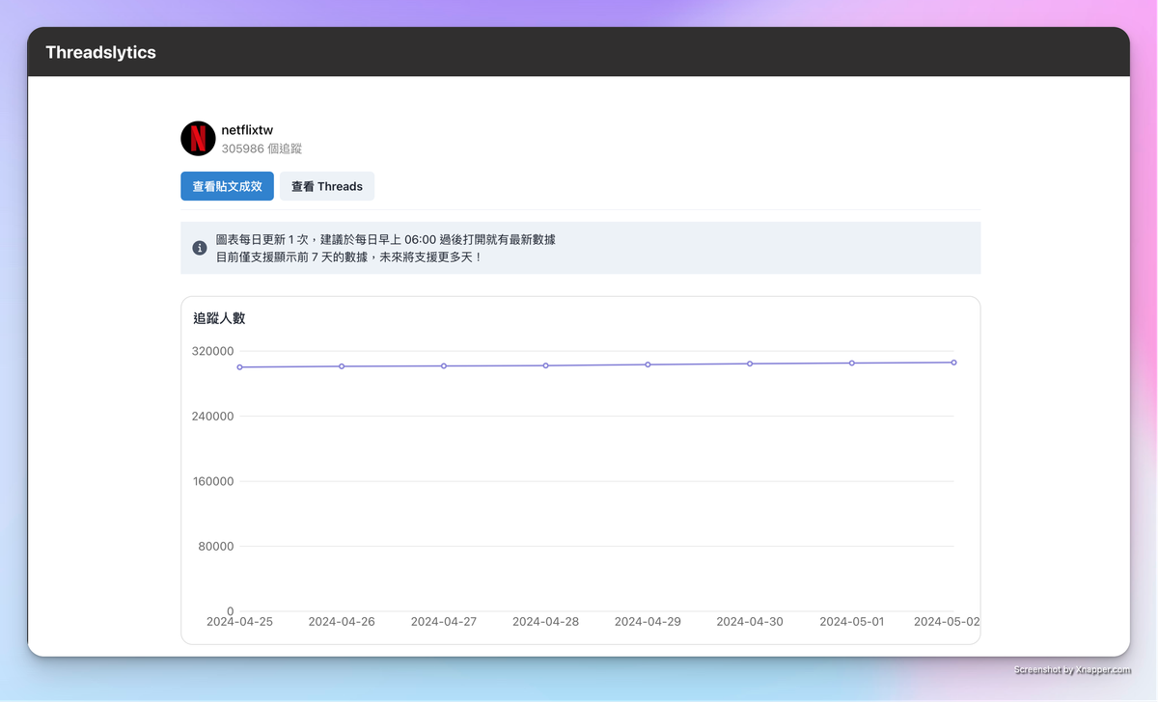Click the Netflix profile avatar icon
The image size is (1158, 702).
click(x=198, y=139)
